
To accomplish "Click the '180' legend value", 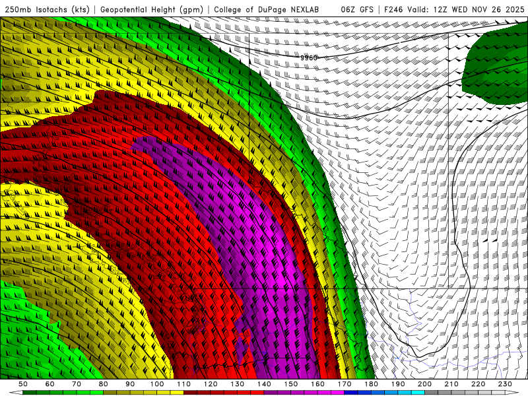I will 371,384.
